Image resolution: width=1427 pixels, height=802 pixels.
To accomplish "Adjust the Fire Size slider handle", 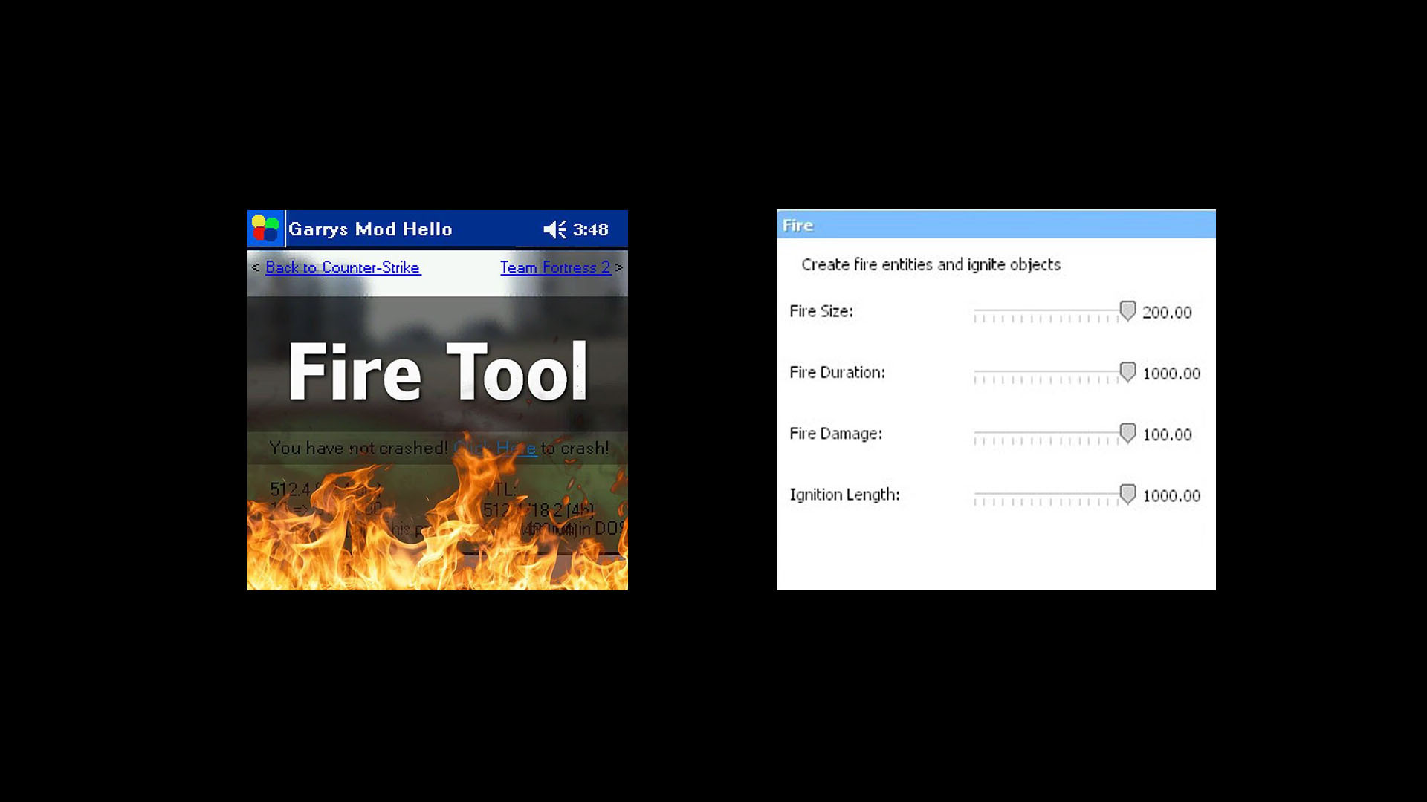I will (x=1128, y=311).
